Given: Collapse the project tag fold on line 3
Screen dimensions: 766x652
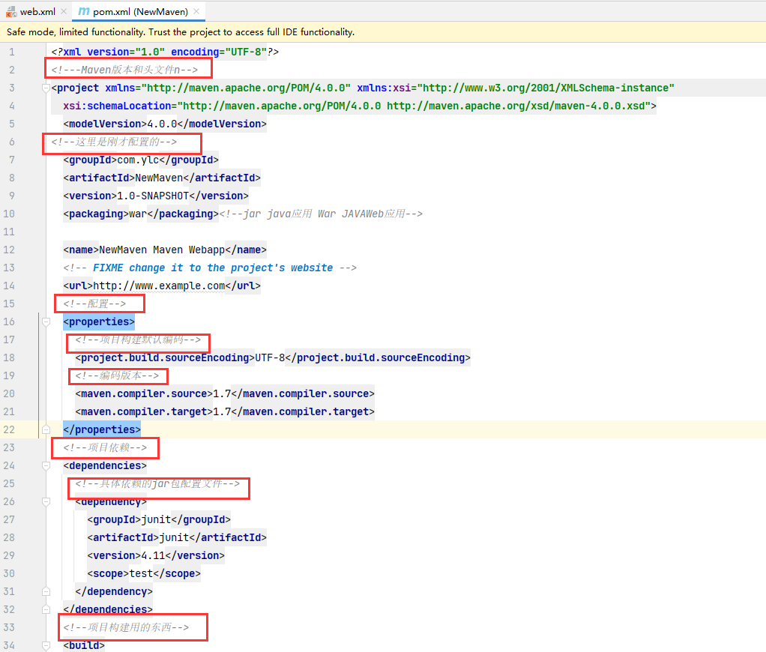Looking at the screenshot, I should 46,88.
